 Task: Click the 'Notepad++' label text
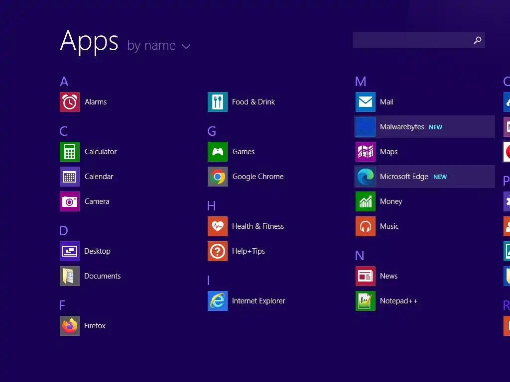click(399, 301)
